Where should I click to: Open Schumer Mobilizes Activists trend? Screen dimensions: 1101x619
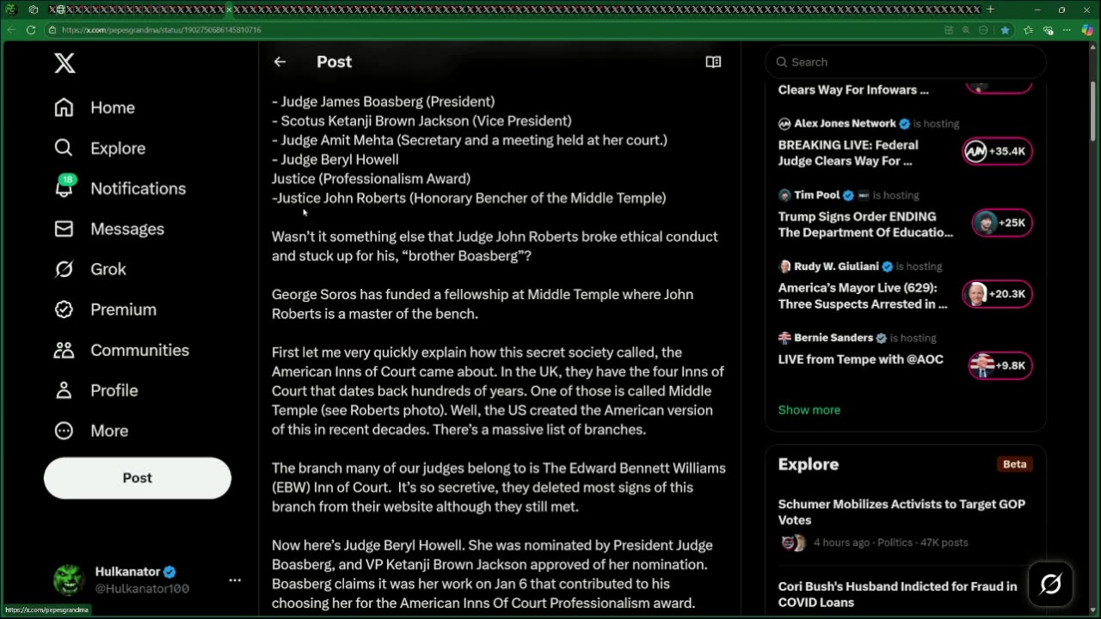tap(901, 512)
